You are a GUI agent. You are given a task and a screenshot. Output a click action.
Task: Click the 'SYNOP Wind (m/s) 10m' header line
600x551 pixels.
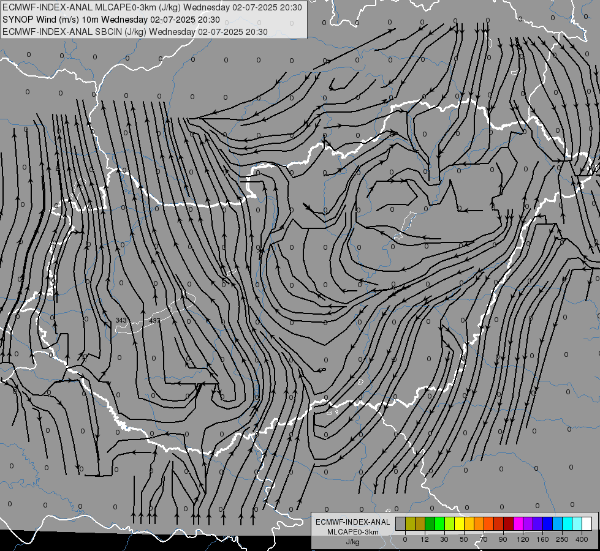(x=111, y=20)
